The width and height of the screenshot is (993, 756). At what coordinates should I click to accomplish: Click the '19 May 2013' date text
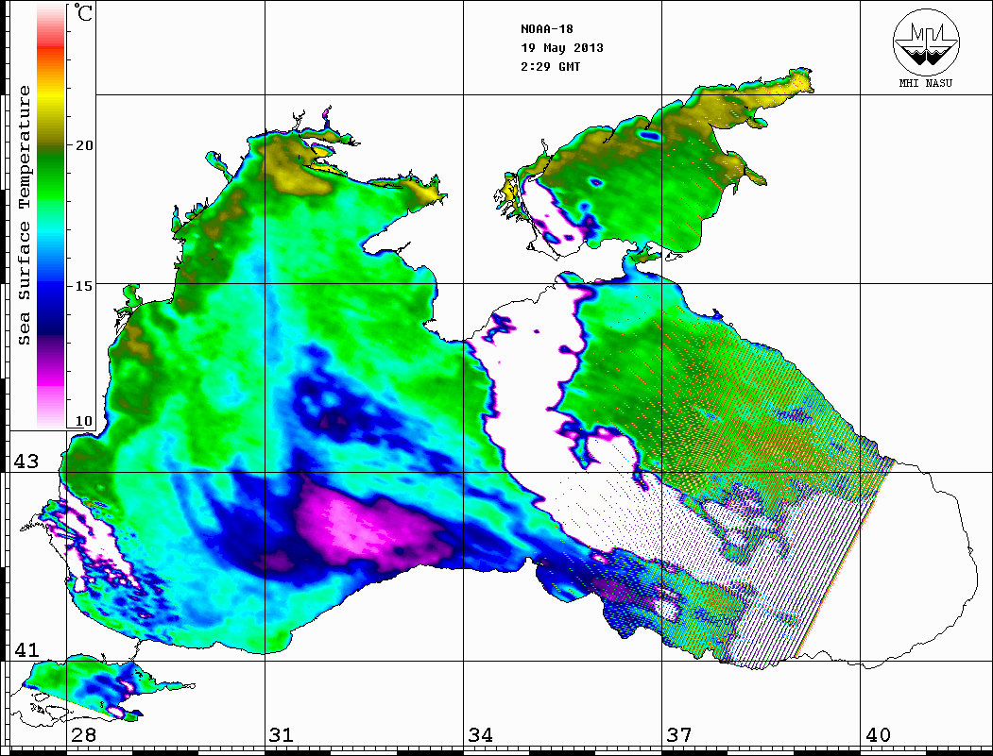click(562, 48)
